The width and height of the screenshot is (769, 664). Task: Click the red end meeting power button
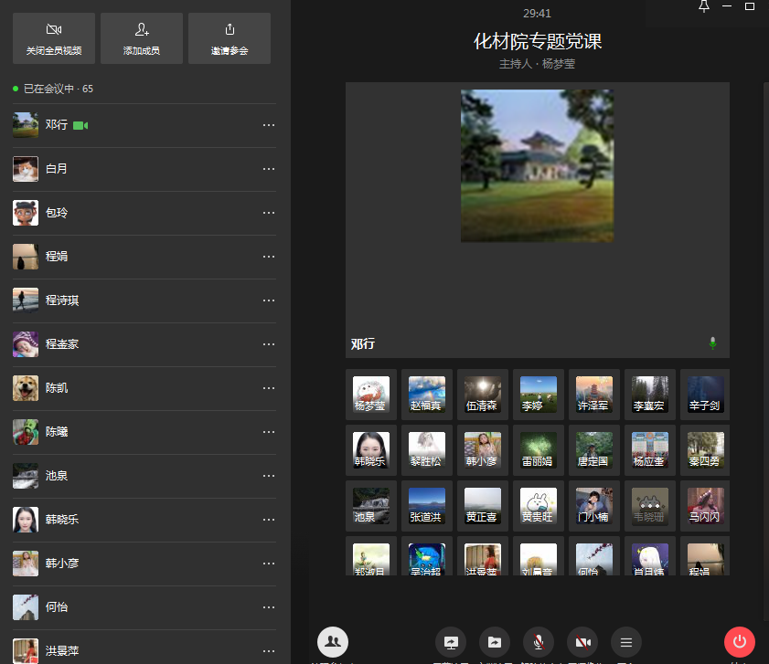pyautogui.click(x=740, y=642)
